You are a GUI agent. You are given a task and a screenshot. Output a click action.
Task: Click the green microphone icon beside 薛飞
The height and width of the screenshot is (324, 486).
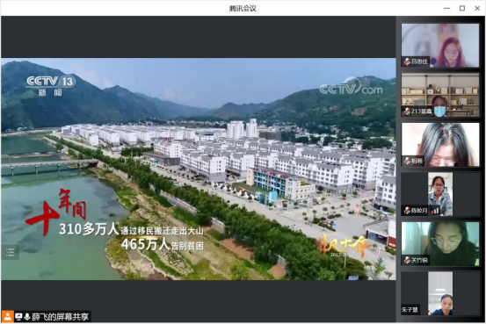coord(27,317)
